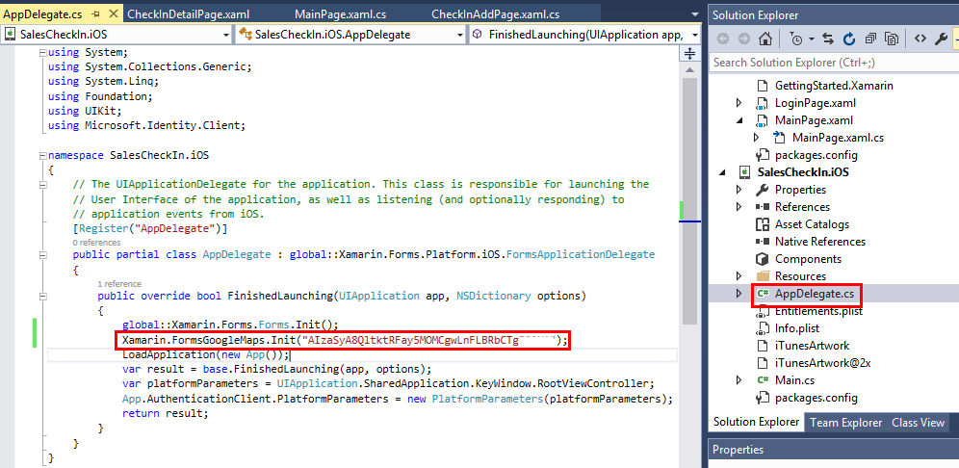Collapse the using directives block
Screen dimensions: 959x468
42,53
